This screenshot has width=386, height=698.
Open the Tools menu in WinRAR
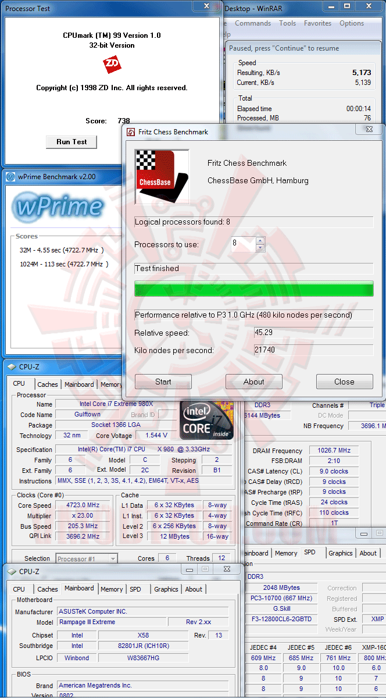pyautogui.click(x=287, y=23)
